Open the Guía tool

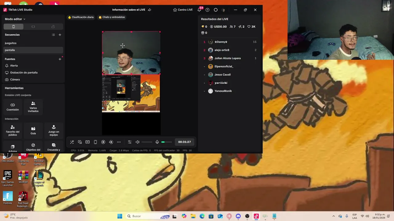(x=33, y=130)
